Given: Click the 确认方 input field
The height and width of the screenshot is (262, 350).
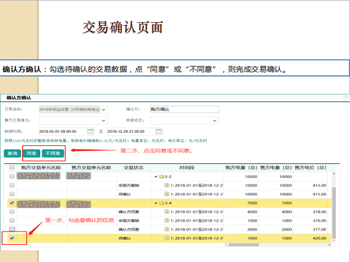Looking at the screenshot, I should [x=184, y=109].
